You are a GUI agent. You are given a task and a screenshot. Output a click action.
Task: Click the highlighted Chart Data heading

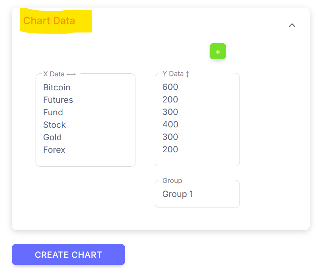pos(49,21)
